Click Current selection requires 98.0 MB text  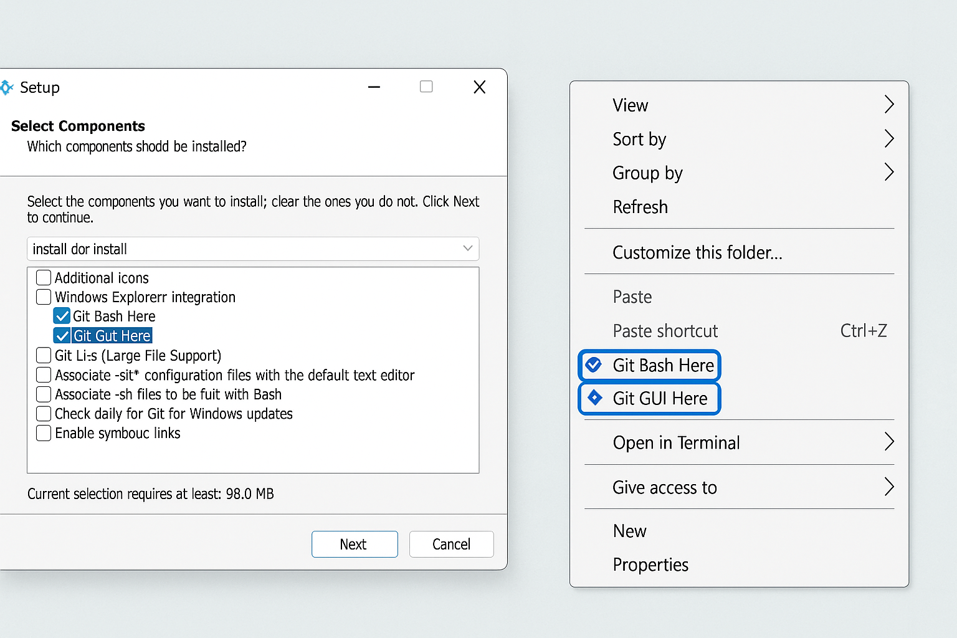pos(151,493)
